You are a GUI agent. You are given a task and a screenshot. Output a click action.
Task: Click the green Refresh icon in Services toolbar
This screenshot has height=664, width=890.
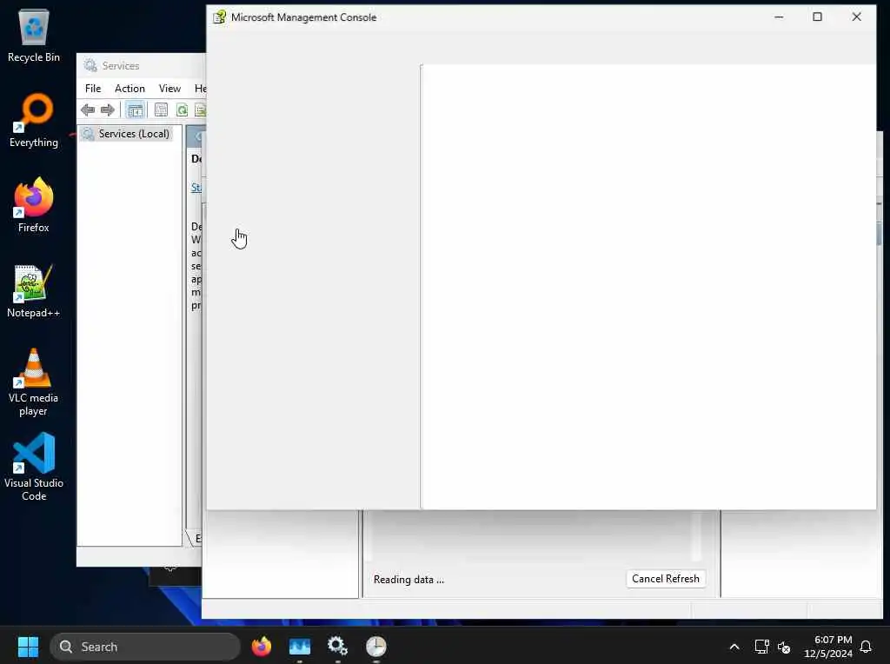coord(182,110)
